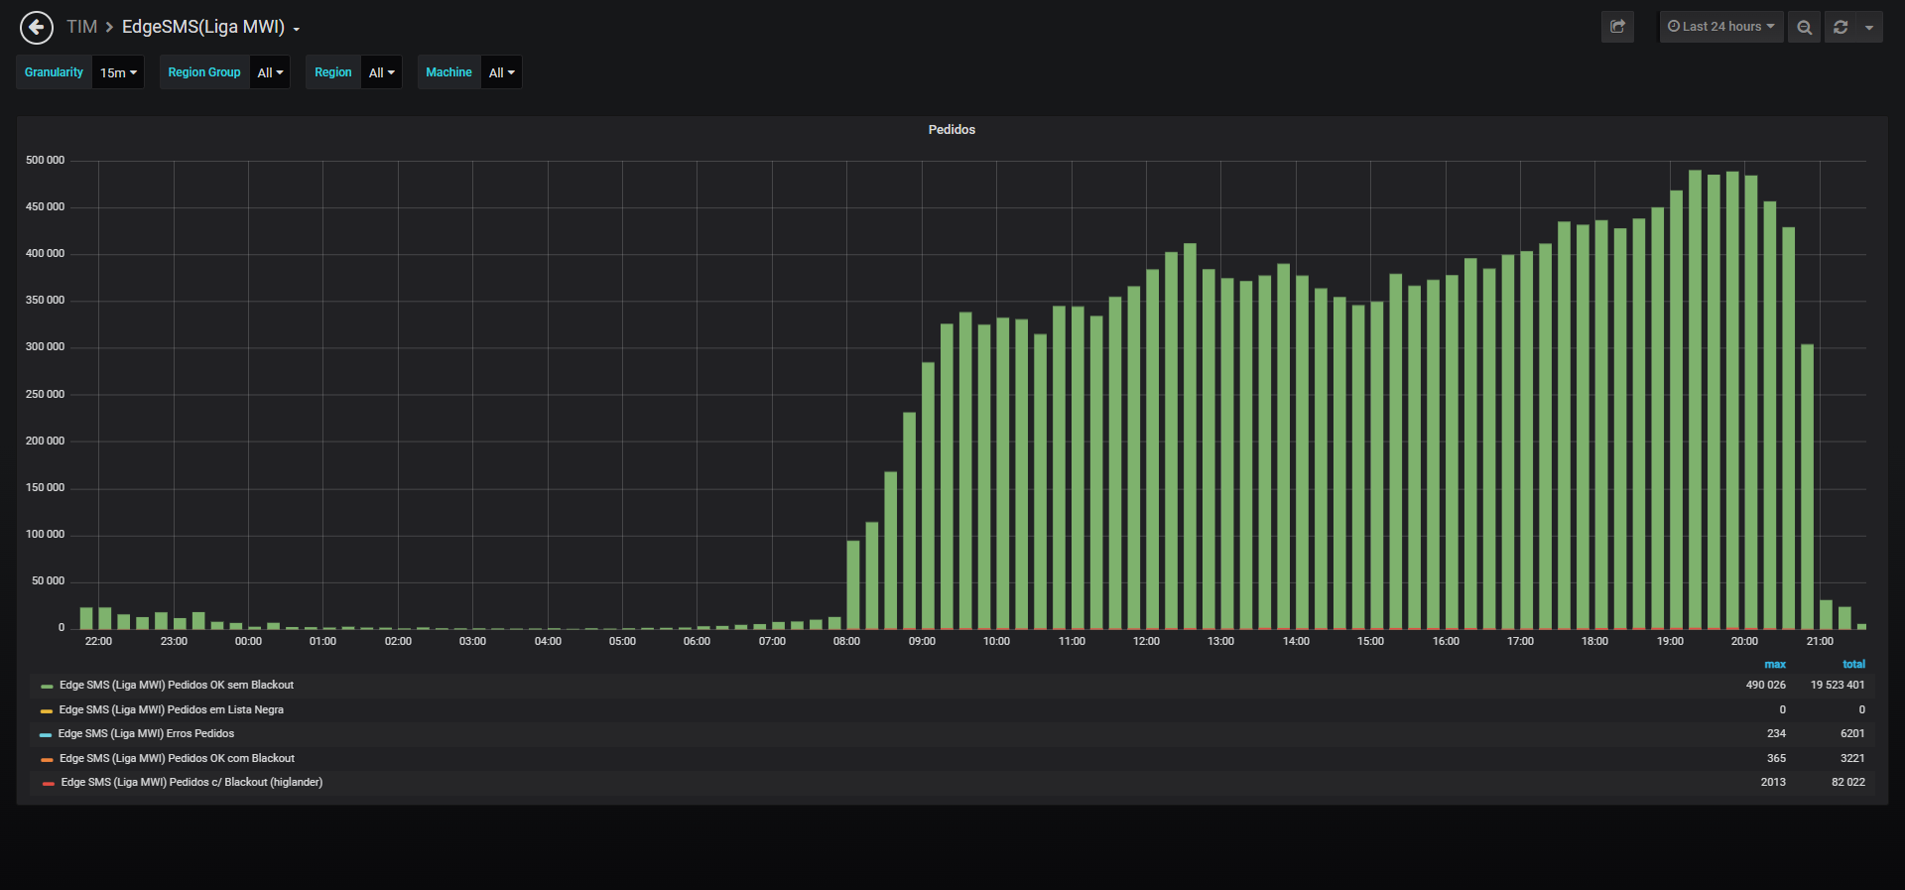Open the Pedidos panel title menu

click(x=952, y=130)
